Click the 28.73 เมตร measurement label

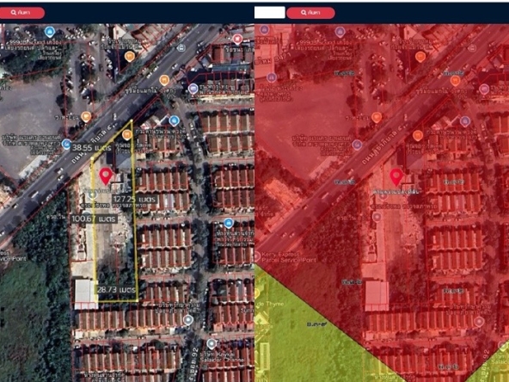(x=116, y=289)
